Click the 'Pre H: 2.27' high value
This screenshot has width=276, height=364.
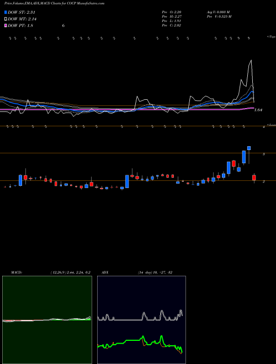172,17
